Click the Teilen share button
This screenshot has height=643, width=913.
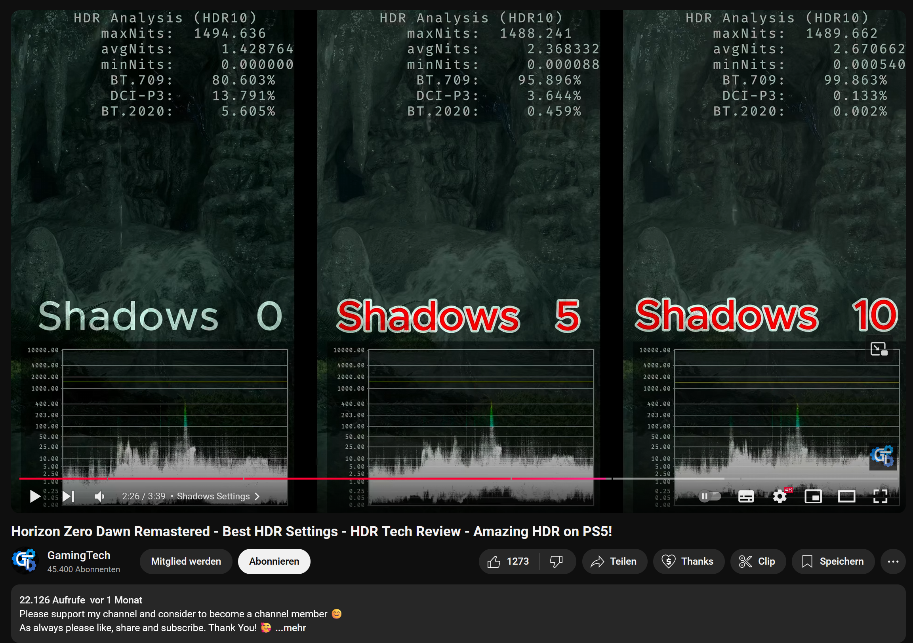613,561
